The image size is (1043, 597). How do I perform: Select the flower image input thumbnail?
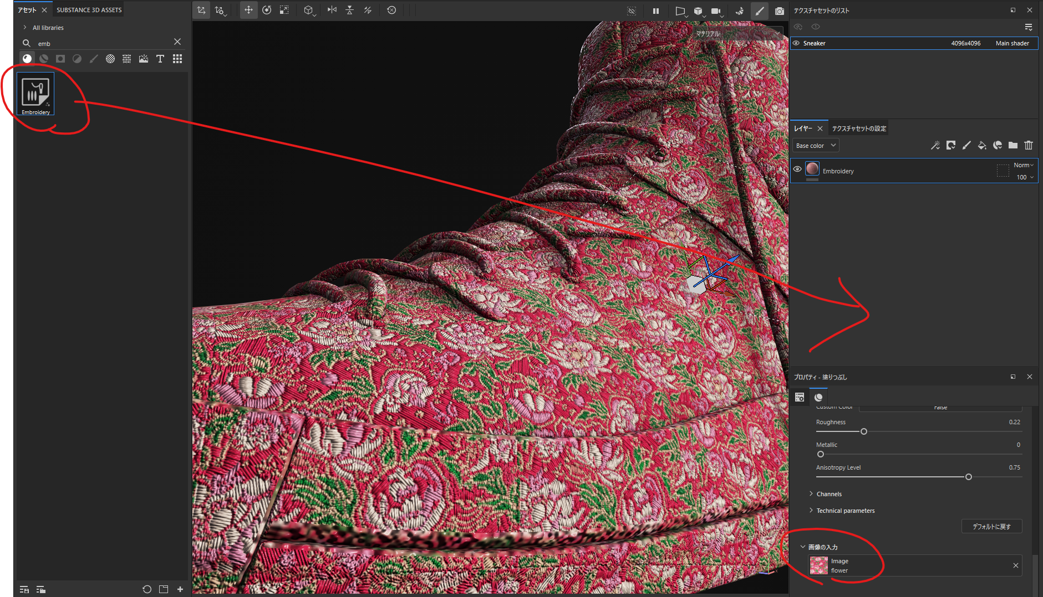click(x=819, y=565)
